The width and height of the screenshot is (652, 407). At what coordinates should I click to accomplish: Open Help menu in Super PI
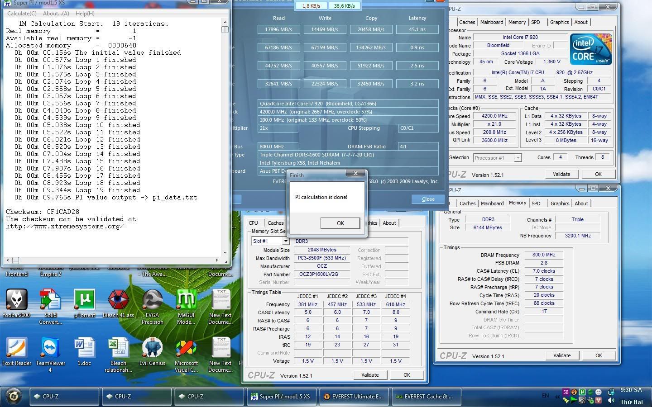click(x=85, y=14)
